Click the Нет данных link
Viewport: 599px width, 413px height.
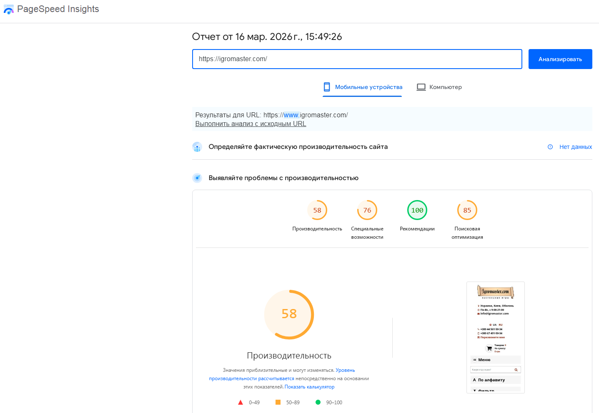point(575,147)
